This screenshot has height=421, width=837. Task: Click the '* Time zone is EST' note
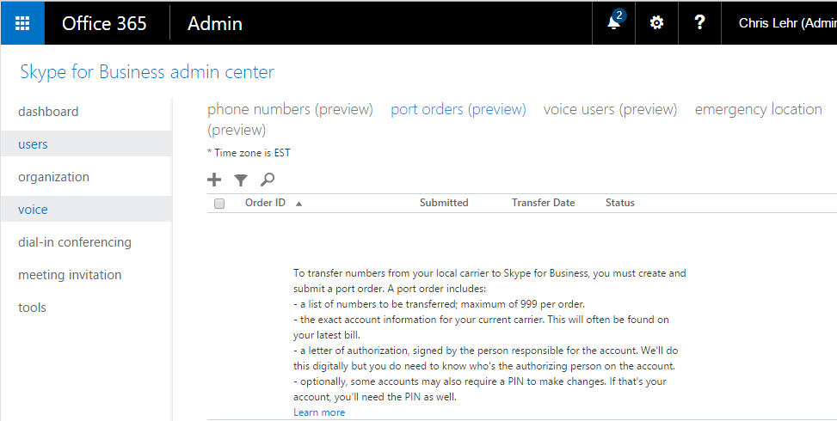point(249,153)
